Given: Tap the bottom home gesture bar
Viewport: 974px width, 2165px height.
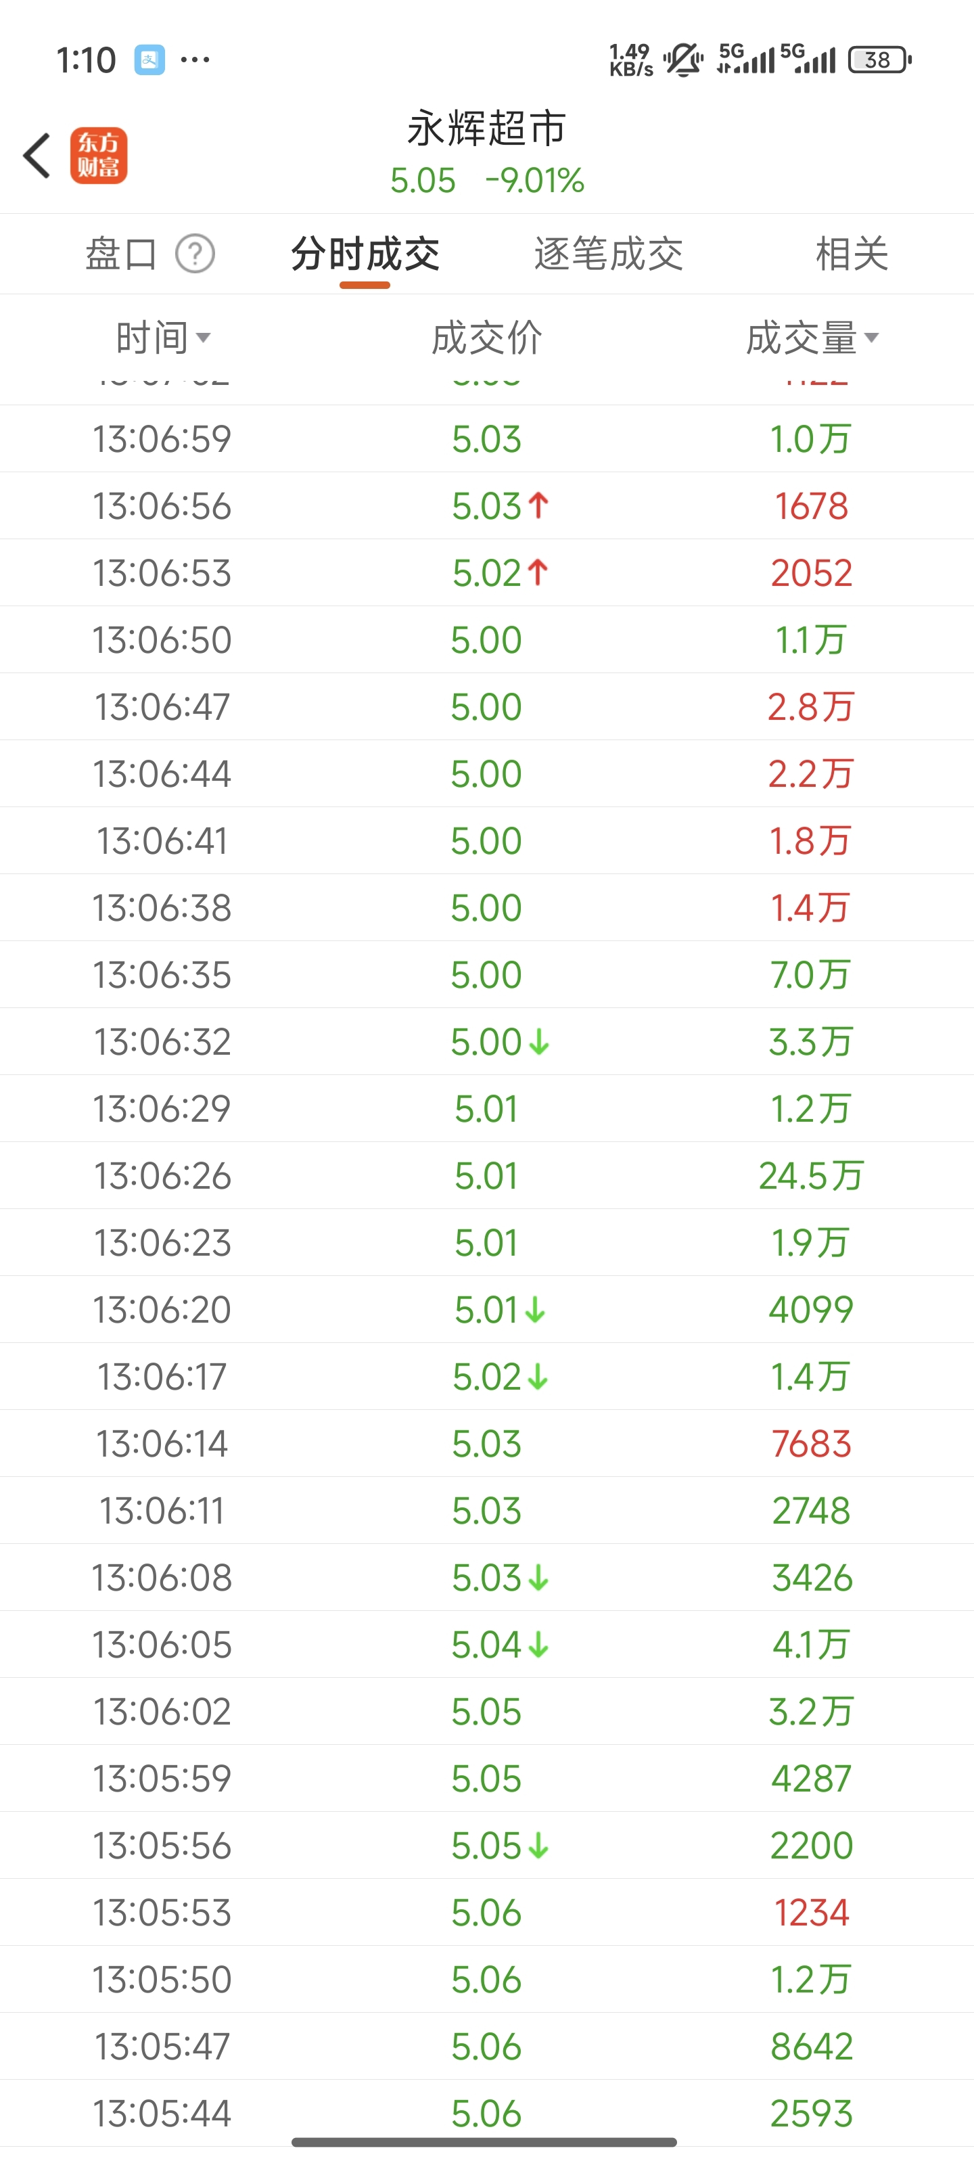Looking at the screenshot, I should pyautogui.click(x=484, y=2141).
